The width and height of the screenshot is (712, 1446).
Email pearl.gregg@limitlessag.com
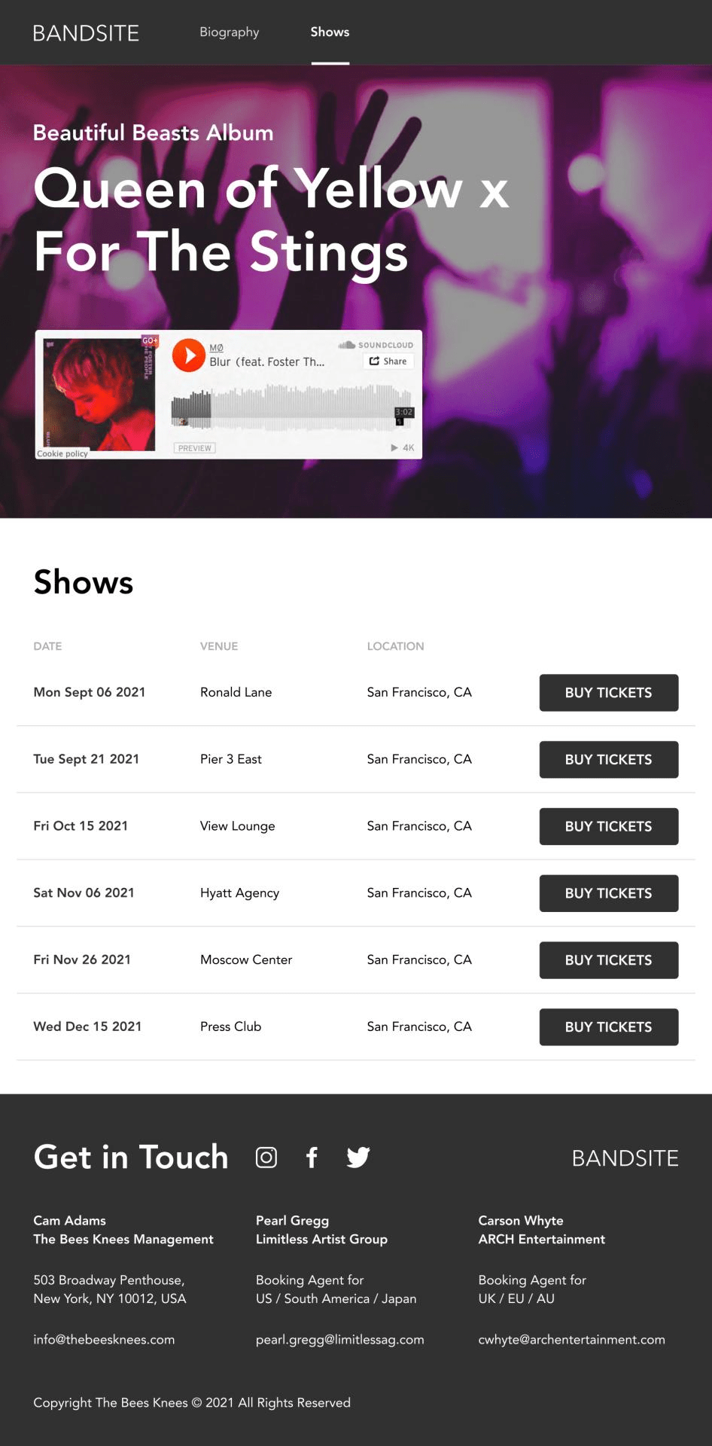click(340, 1340)
